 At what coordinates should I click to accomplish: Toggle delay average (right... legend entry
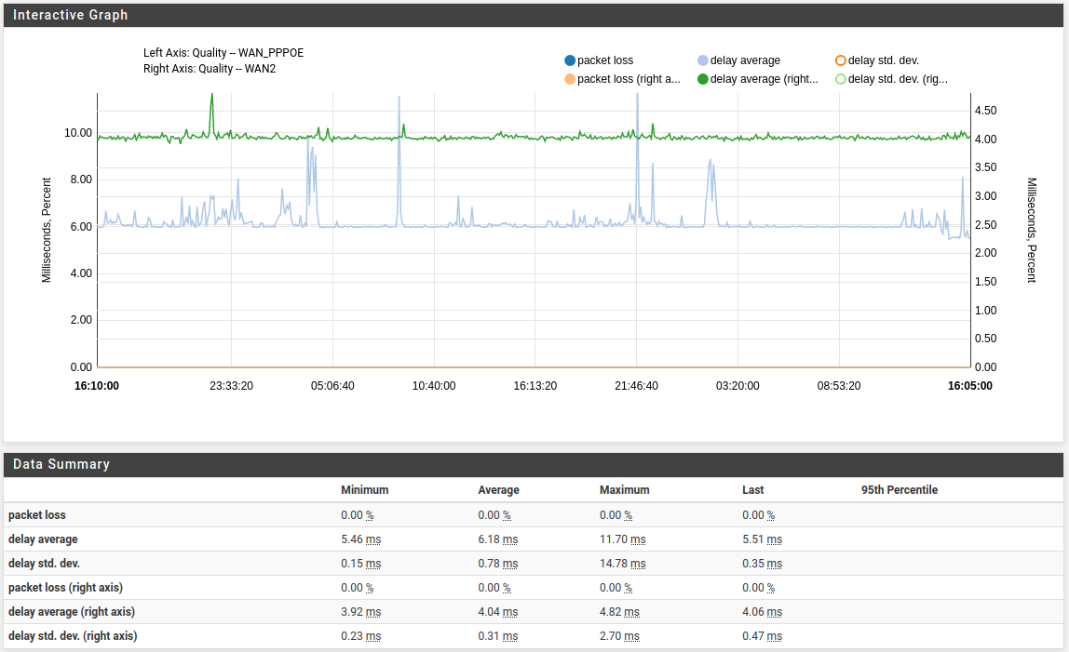coord(758,79)
